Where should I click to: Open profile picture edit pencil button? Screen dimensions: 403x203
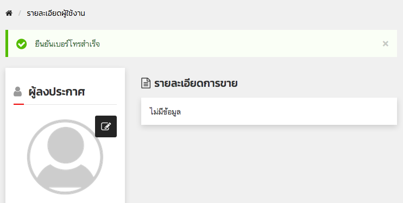tap(106, 126)
